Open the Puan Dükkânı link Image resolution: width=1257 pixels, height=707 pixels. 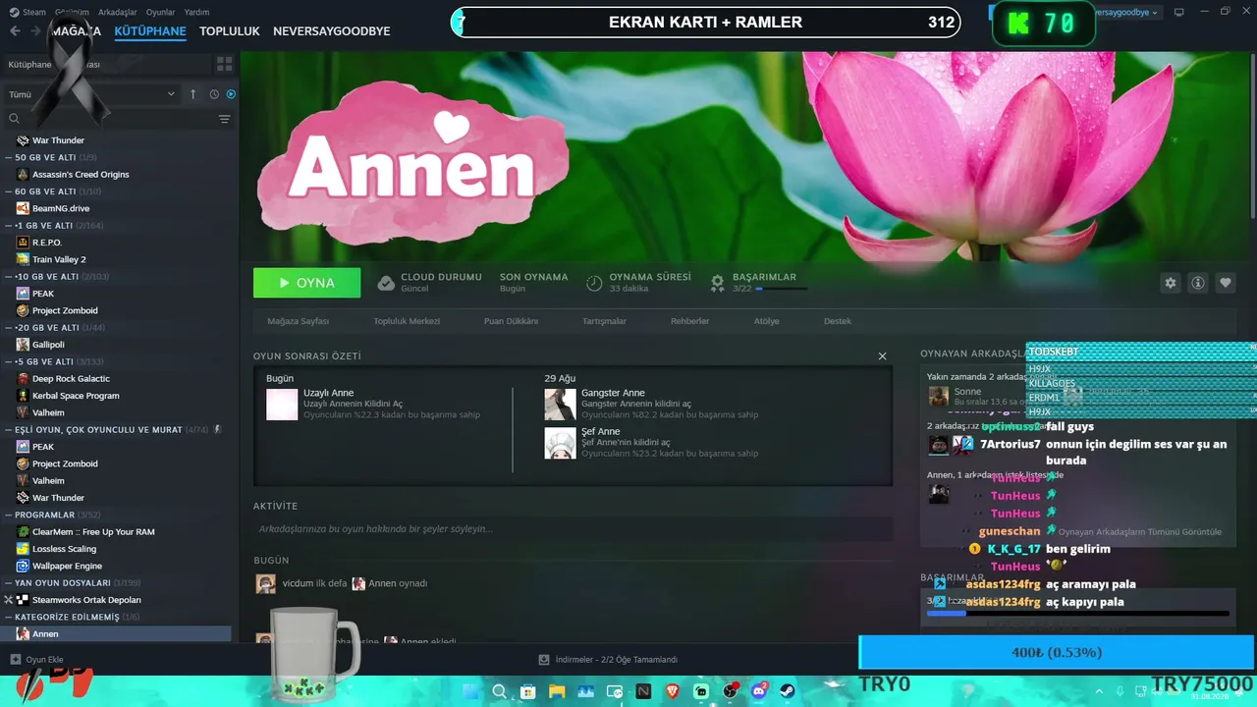click(511, 321)
